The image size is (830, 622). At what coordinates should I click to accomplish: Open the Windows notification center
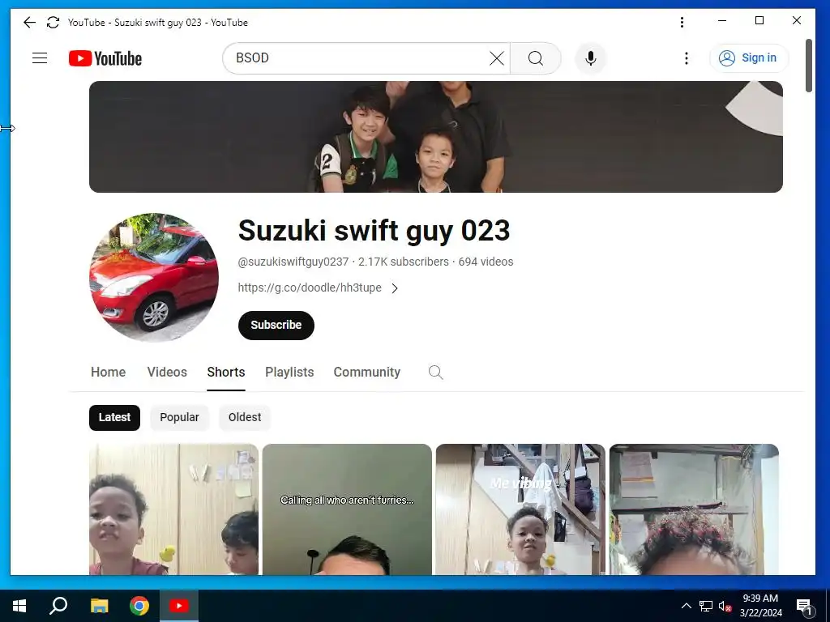tap(805, 606)
